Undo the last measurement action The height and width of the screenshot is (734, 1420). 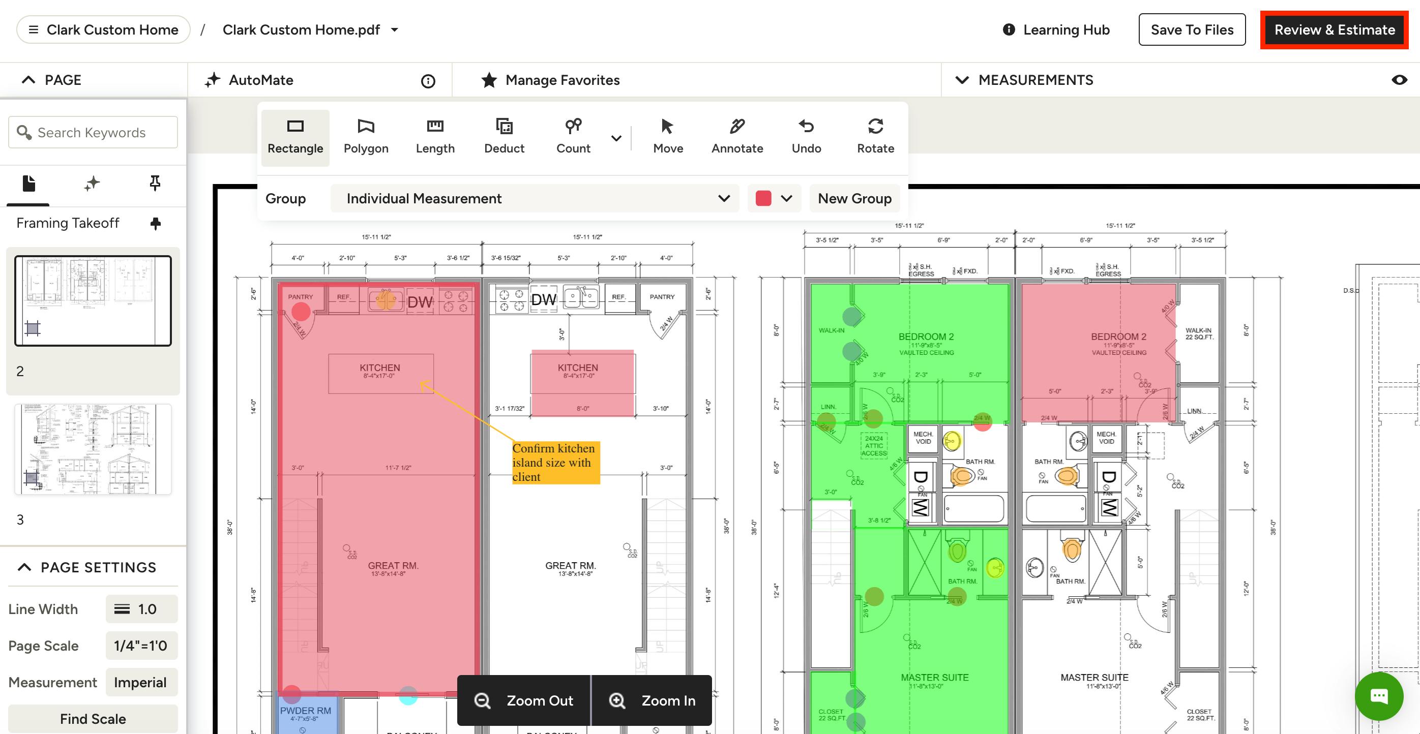coord(806,137)
